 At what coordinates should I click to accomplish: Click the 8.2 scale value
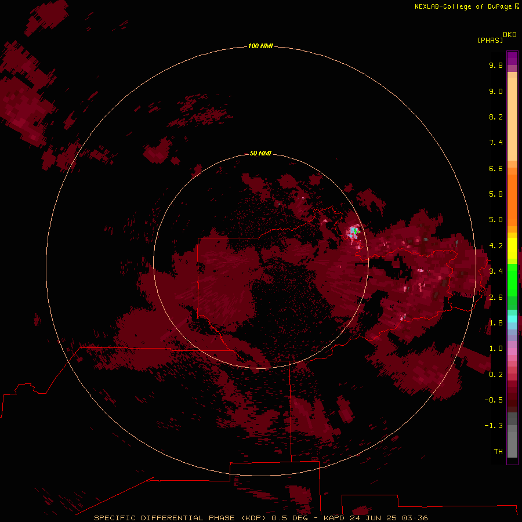[x=496, y=117]
